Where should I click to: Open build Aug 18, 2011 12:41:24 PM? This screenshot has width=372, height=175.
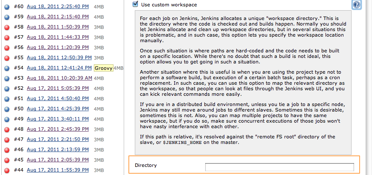point(59,68)
